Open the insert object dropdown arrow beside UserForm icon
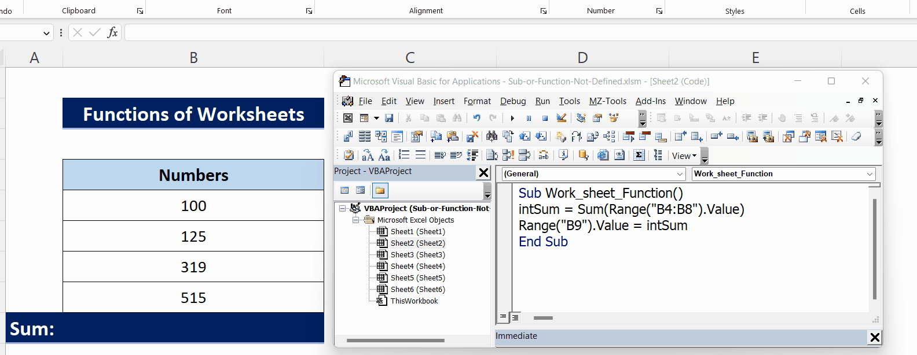This screenshot has height=355, width=917. (x=376, y=118)
